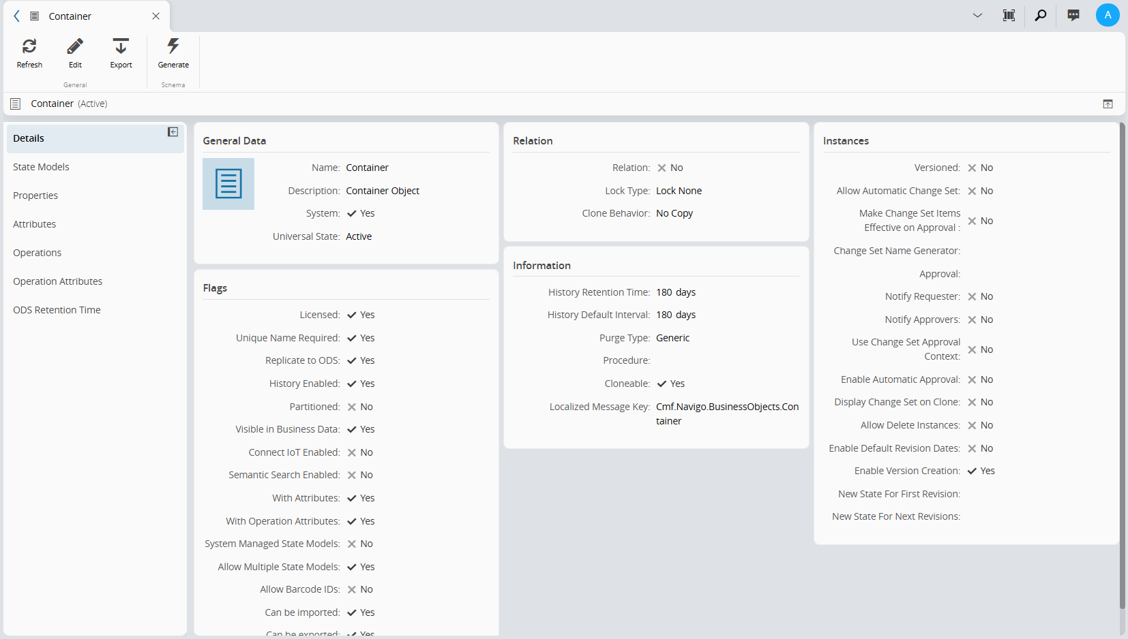Viewport: 1128px width, 639px height.
Task: Click the Allow Barcode IDs 'No' value
Action: pos(360,589)
